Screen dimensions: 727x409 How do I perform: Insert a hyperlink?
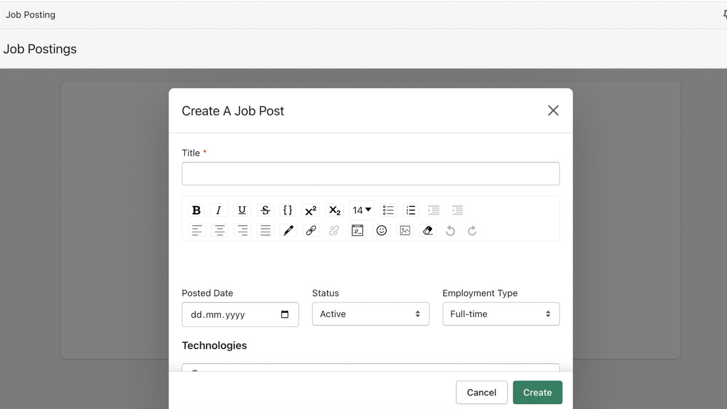coord(311,230)
